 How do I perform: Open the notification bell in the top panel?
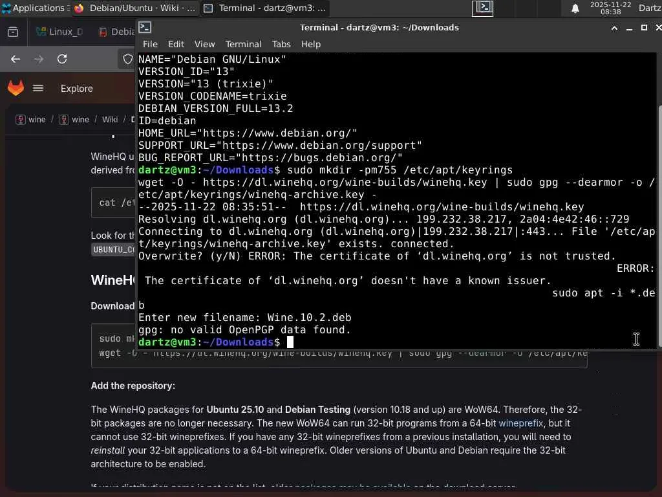pos(575,8)
